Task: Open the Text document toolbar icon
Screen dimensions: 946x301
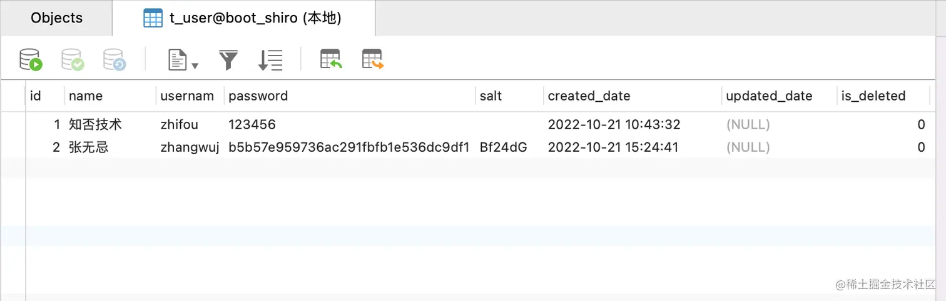Action: (x=178, y=60)
